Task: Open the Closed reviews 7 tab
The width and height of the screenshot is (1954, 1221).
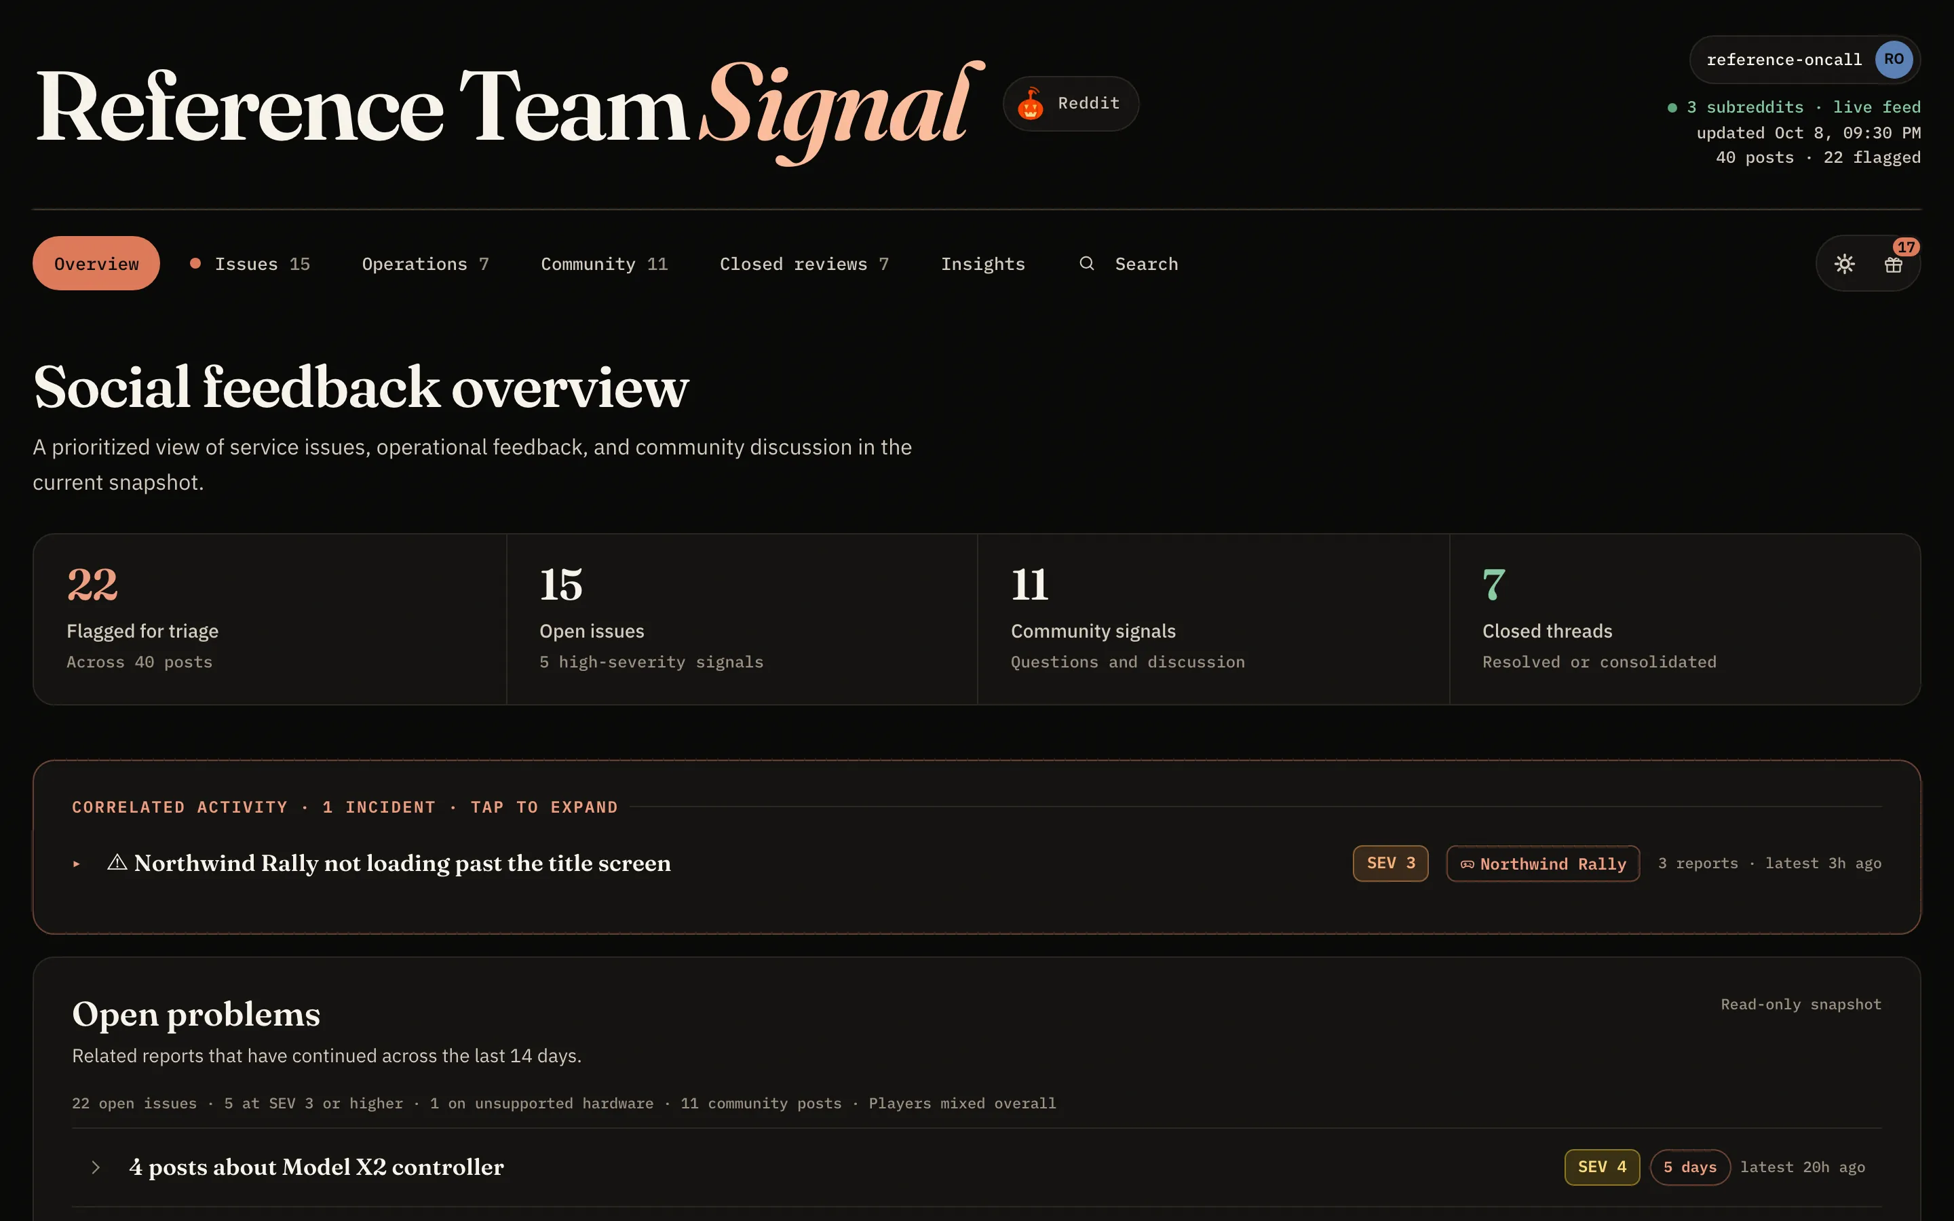Action: click(x=804, y=264)
